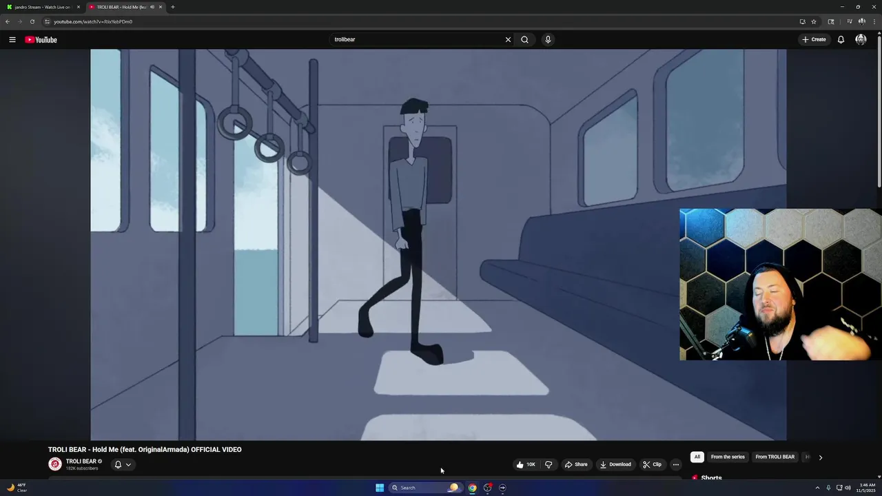Image resolution: width=882 pixels, height=496 pixels.
Task: Open more actions ellipsis under video
Action: coord(675,464)
